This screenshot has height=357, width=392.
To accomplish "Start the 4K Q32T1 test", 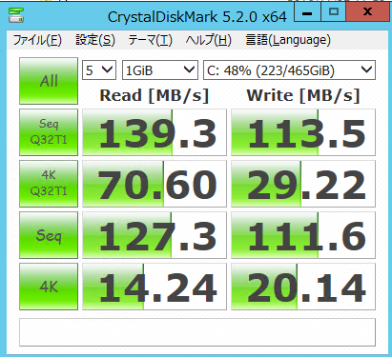I will pyautogui.click(x=49, y=184).
